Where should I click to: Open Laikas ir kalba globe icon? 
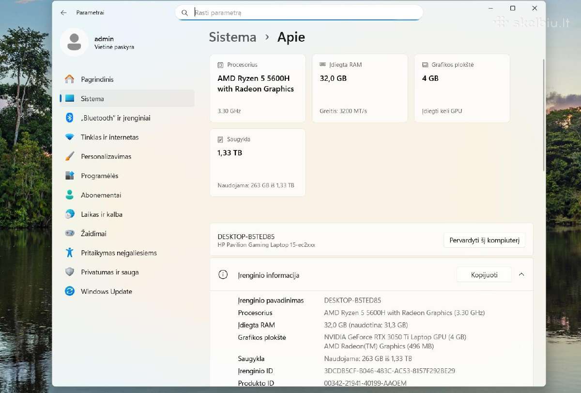coord(70,214)
